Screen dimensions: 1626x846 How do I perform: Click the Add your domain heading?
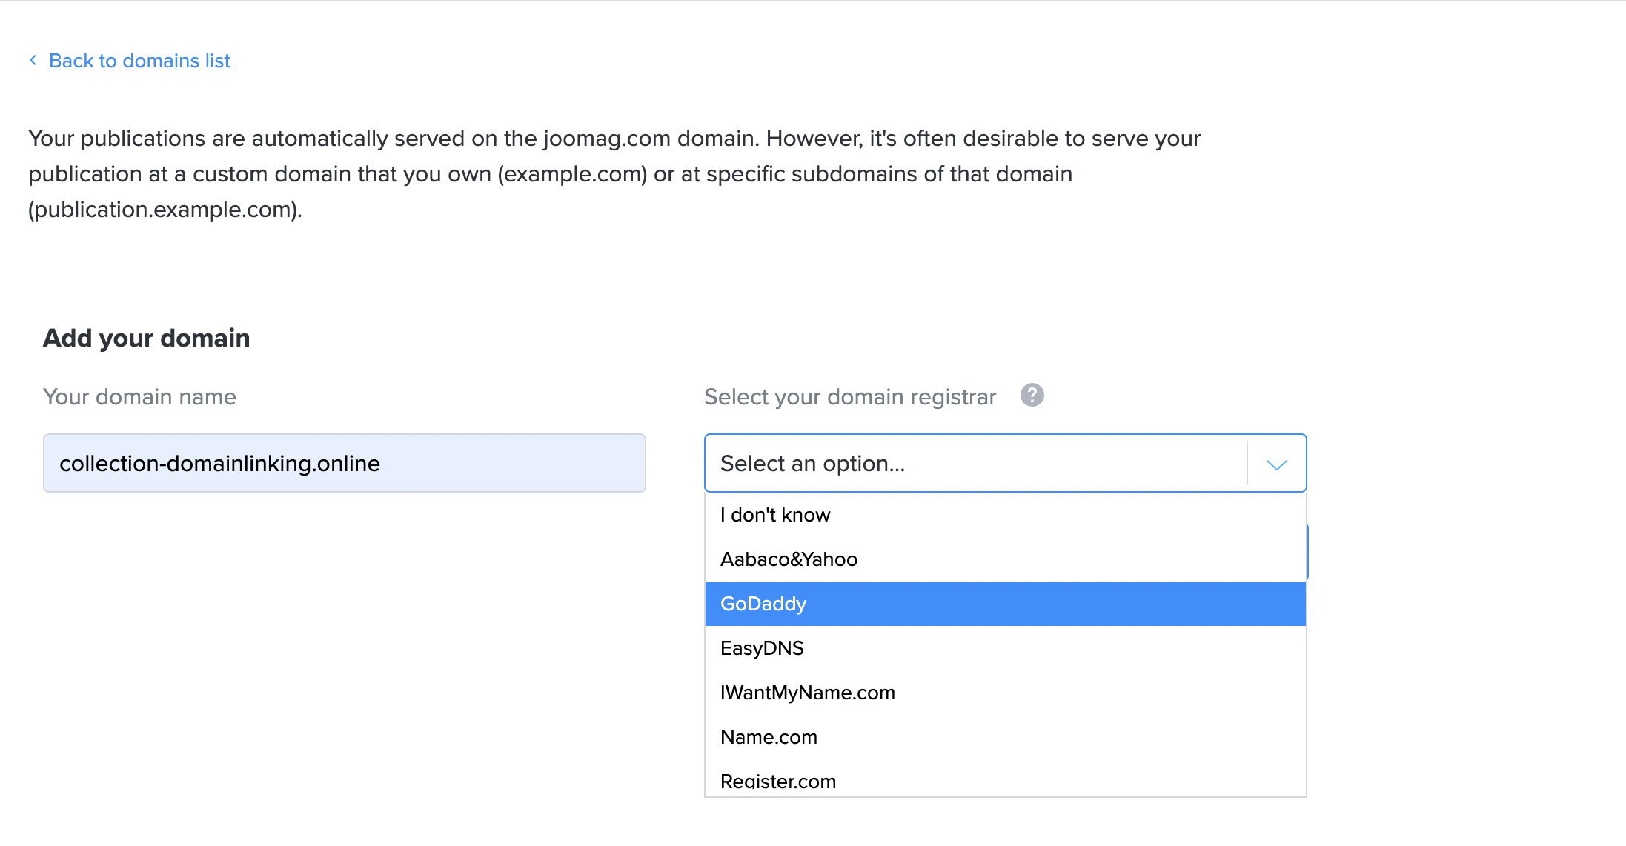[147, 338]
